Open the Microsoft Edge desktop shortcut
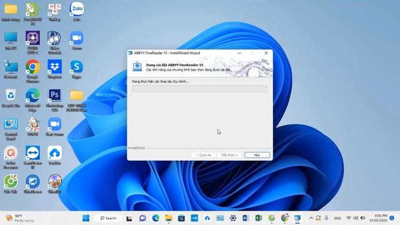The image size is (400, 225). pyautogui.click(x=32, y=99)
